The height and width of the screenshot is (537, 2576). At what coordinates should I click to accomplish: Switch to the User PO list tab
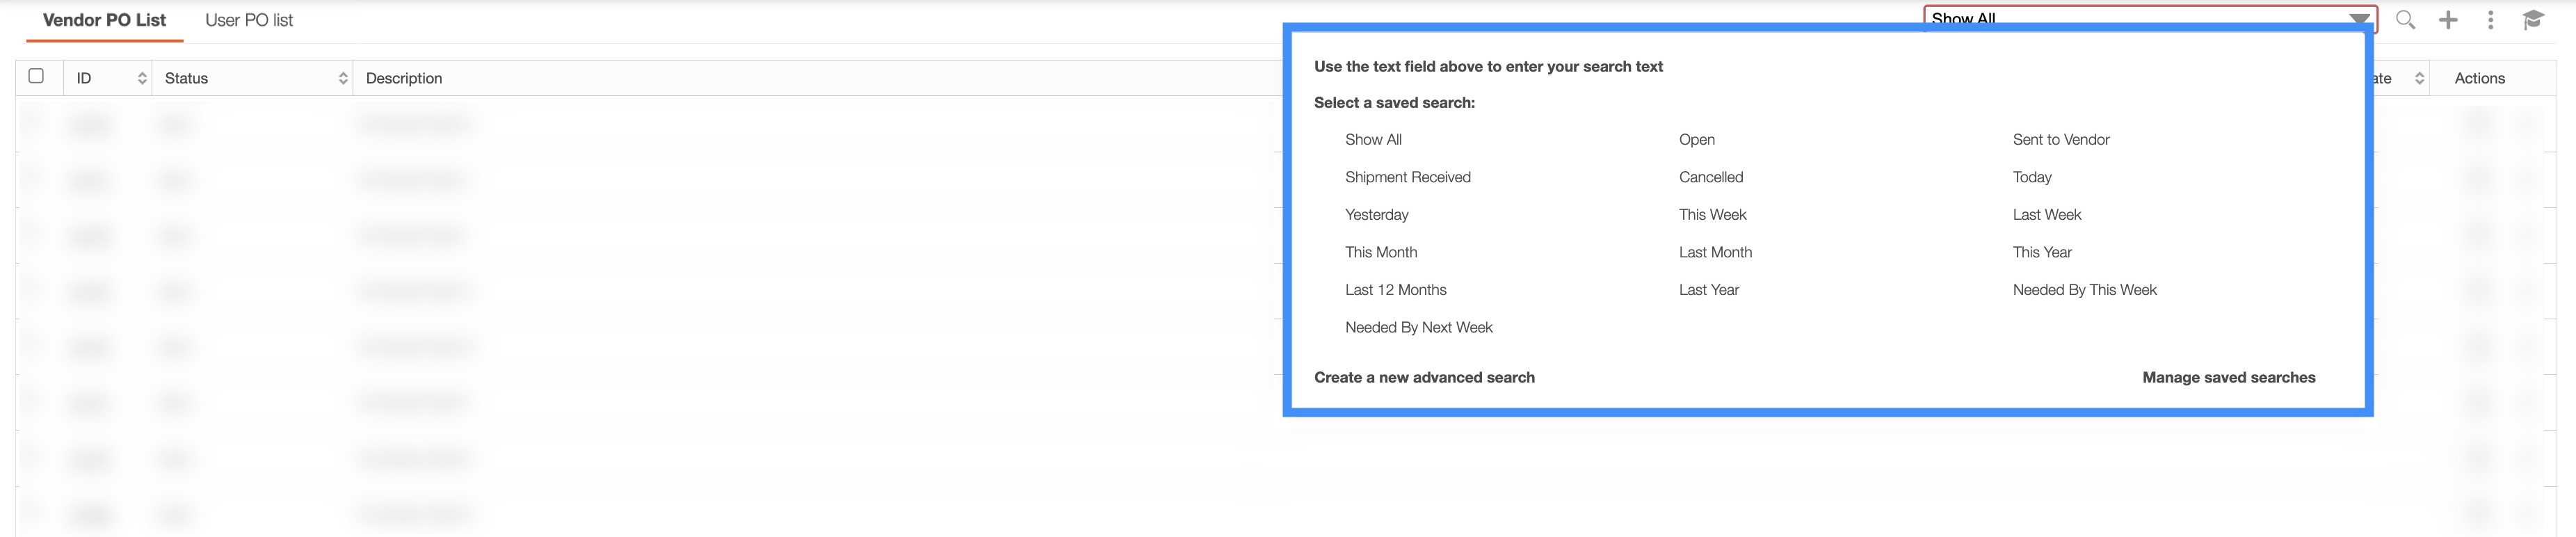(249, 20)
